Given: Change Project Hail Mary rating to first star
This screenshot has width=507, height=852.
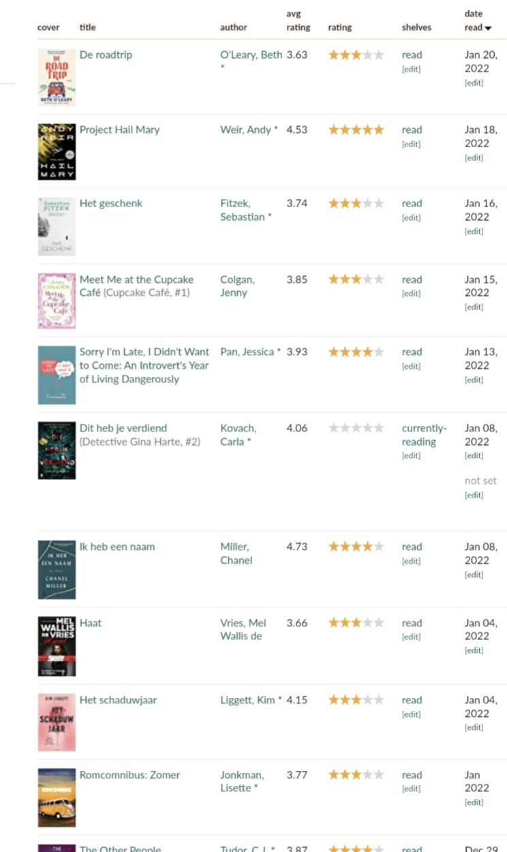Looking at the screenshot, I should coord(334,130).
